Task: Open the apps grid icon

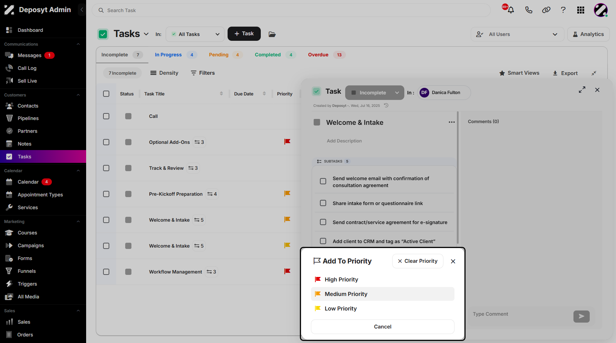Action: pyautogui.click(x=581, y=10)
